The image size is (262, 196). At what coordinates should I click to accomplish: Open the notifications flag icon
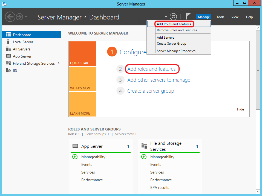(x=188, y=16)
